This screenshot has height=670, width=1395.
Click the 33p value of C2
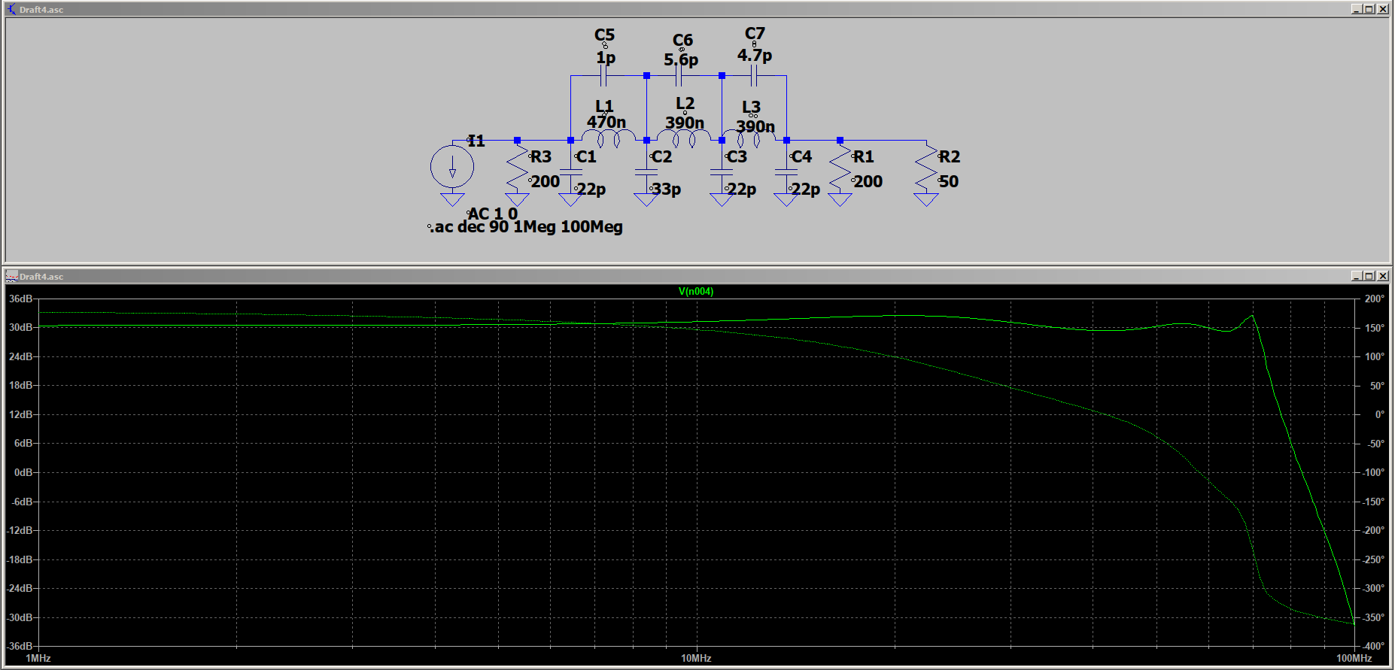click(666, 189)
